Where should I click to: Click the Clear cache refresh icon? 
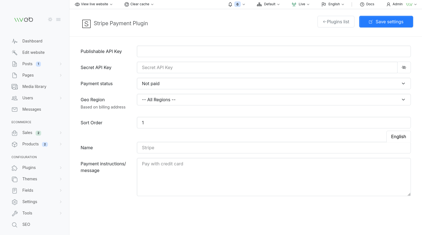coord(127,4)
